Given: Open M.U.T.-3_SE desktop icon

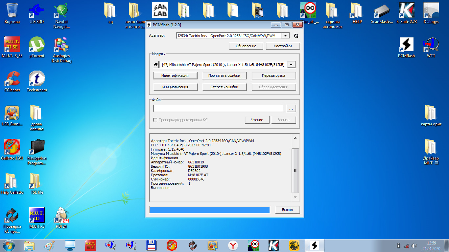Looking at the screenshot, I should 12,47.
